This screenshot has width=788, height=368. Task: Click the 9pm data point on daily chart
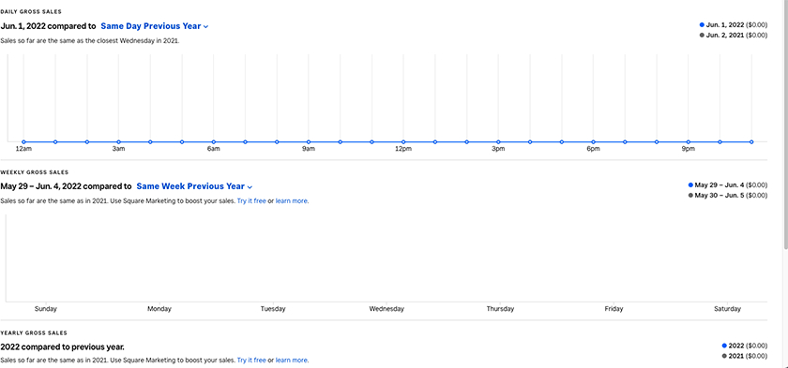(x=689, y=142)
